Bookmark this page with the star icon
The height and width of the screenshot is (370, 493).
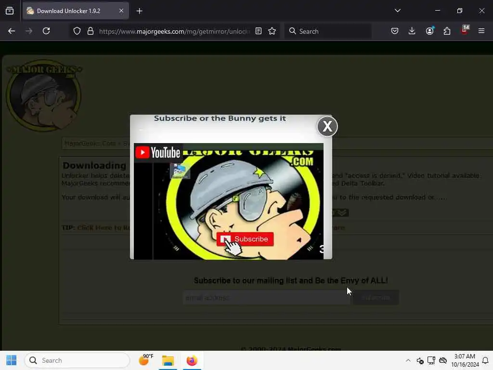pyautogui.click(x=272, y=31)
